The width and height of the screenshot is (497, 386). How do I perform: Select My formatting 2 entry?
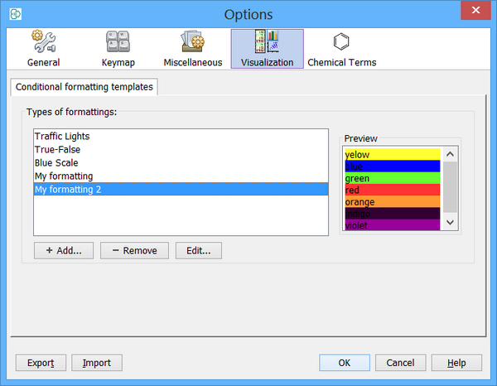[68, 190]
